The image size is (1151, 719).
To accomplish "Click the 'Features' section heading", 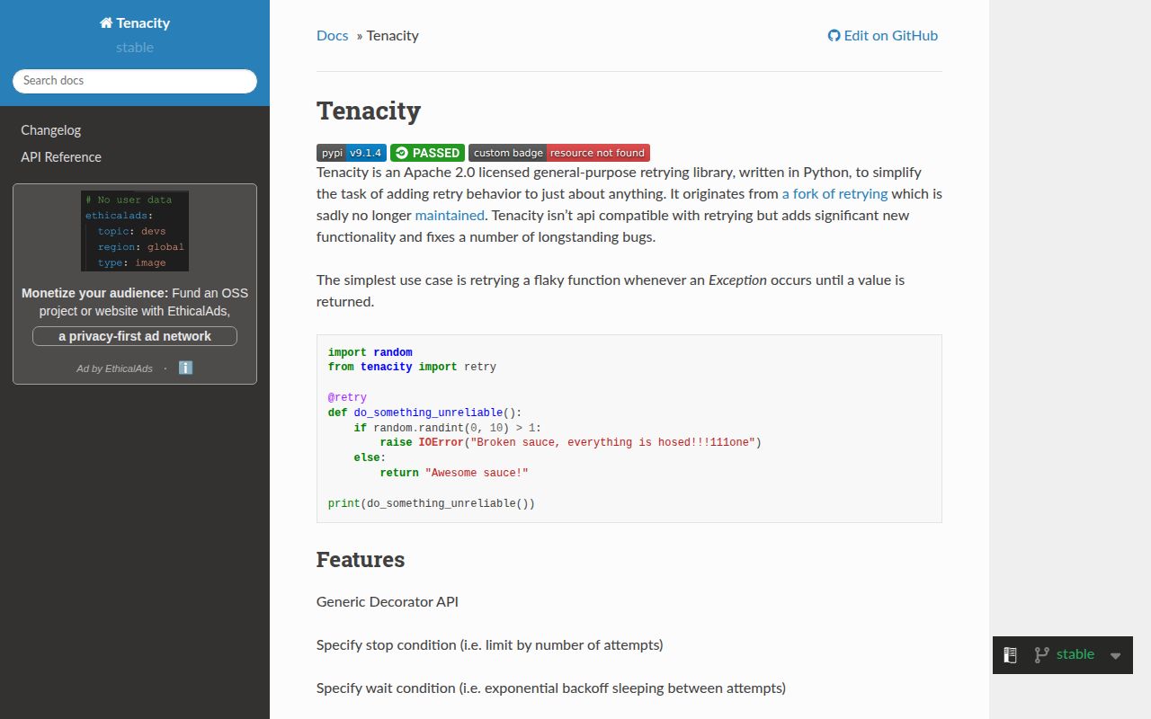I will click(x=361, y=560).
